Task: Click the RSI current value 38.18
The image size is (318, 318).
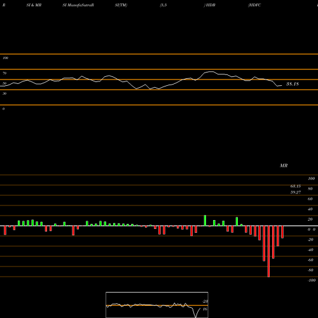Action: (293, 84)
